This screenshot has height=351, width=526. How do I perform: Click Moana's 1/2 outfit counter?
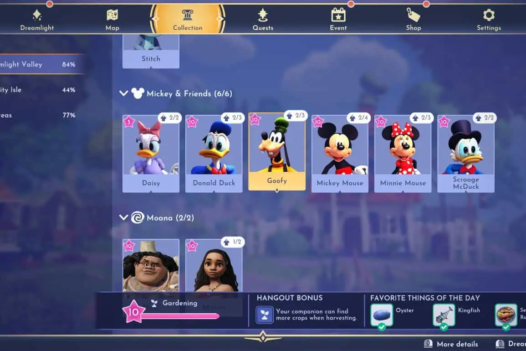tap(233, 242)
